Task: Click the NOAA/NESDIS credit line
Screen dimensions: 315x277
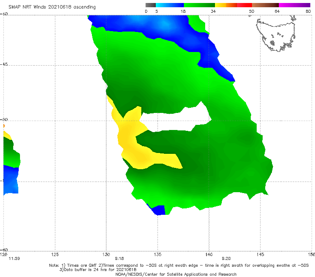Action: 176,274
